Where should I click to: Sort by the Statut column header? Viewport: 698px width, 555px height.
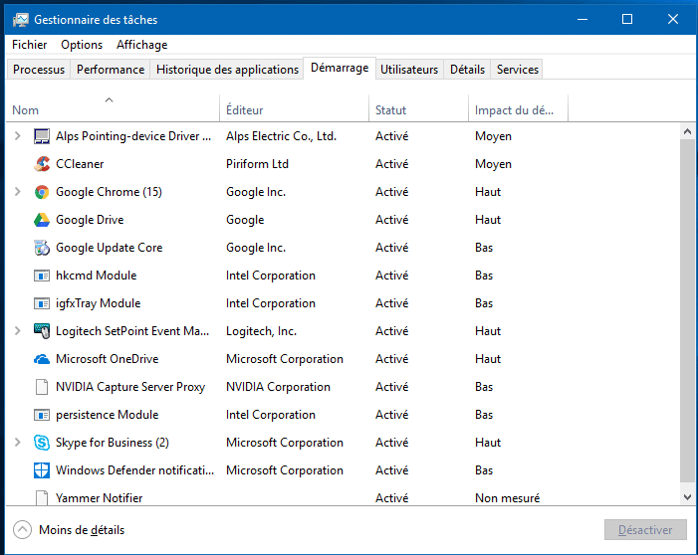(391, 110)
